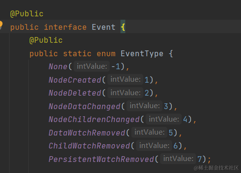Click the value 7 in PersistentWatchRemoved
The width and height of the screenshot is (241, 173).
(199, 159)
